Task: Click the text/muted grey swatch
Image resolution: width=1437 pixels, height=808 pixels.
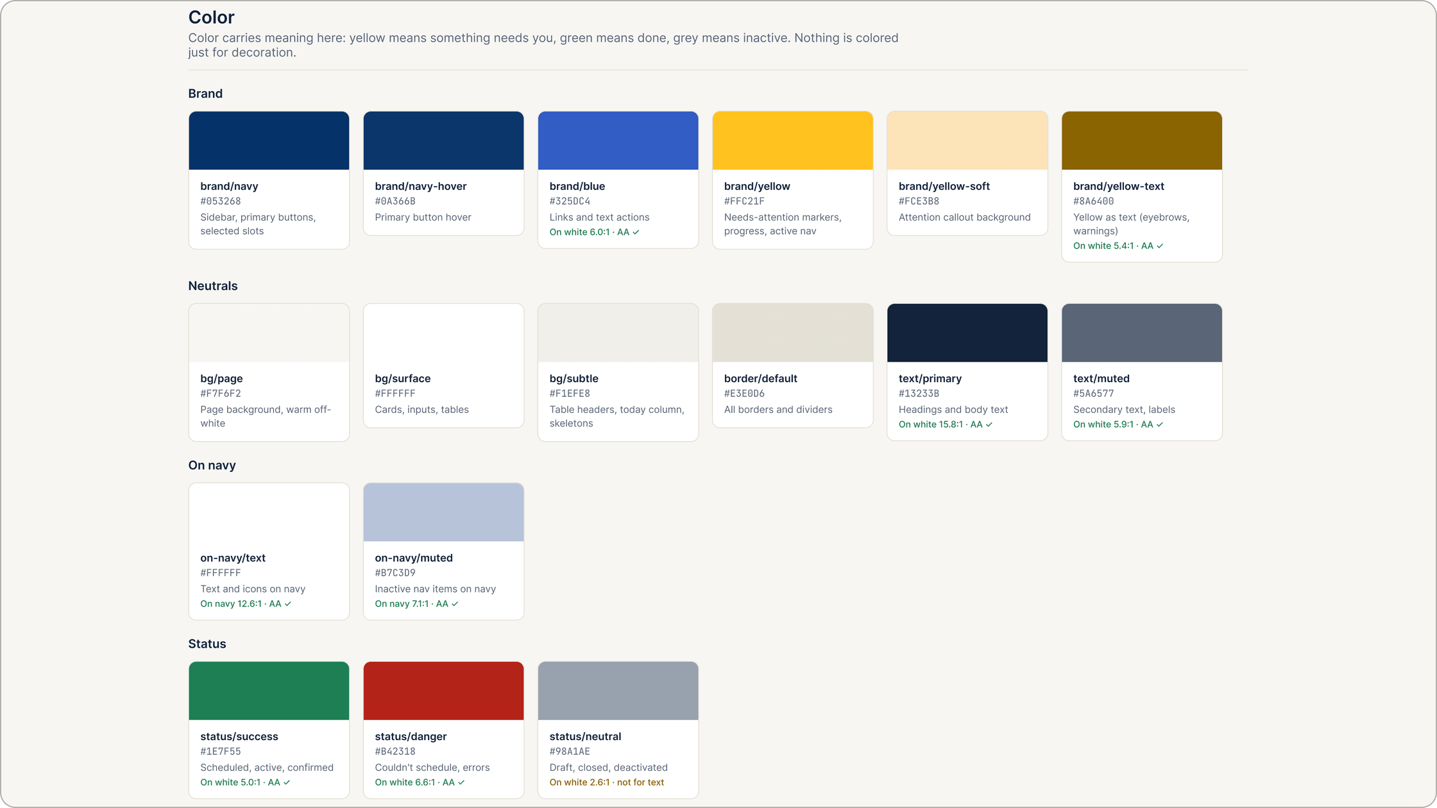Action: tap(1141, 333)
